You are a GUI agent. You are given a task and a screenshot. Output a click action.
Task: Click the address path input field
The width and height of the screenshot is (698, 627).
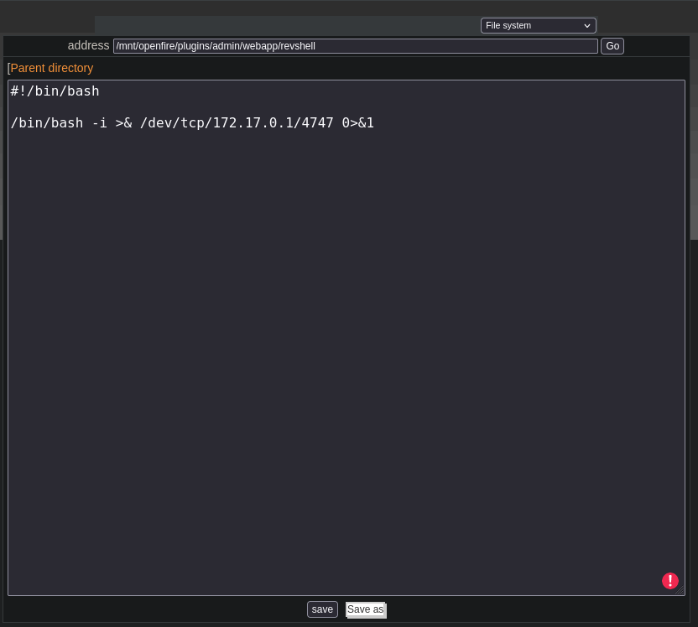point(355,46)
